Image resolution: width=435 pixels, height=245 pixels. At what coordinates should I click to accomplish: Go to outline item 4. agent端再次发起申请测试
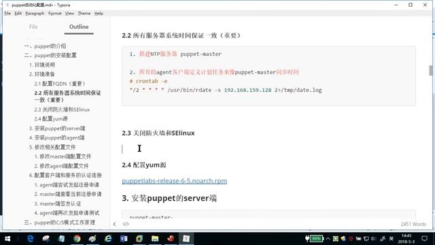67,213
